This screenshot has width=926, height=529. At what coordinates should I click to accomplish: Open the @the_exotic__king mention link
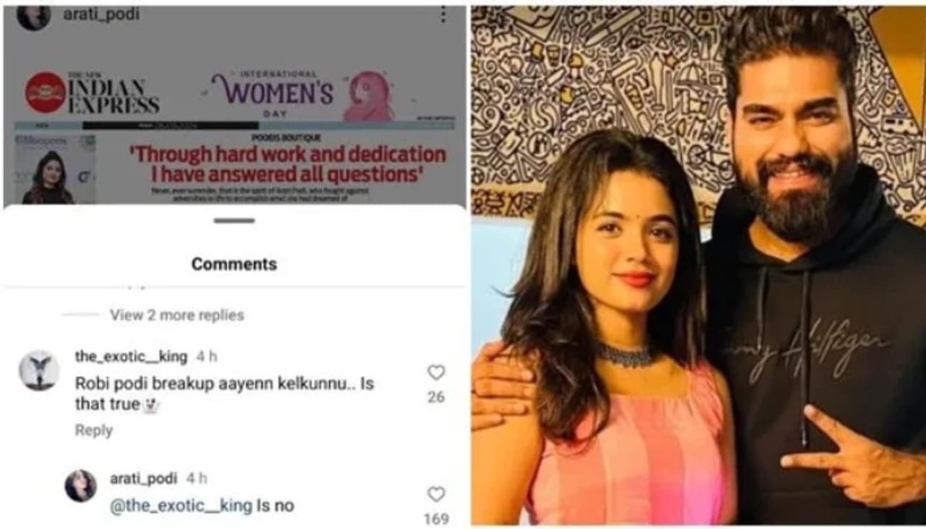181,506
